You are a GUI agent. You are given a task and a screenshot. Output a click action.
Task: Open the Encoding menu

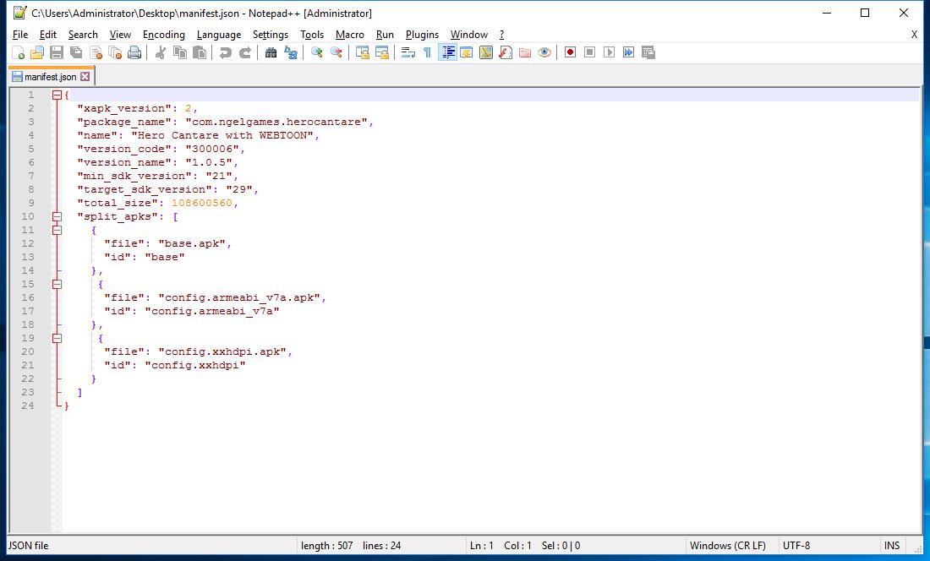pos(164,35)
